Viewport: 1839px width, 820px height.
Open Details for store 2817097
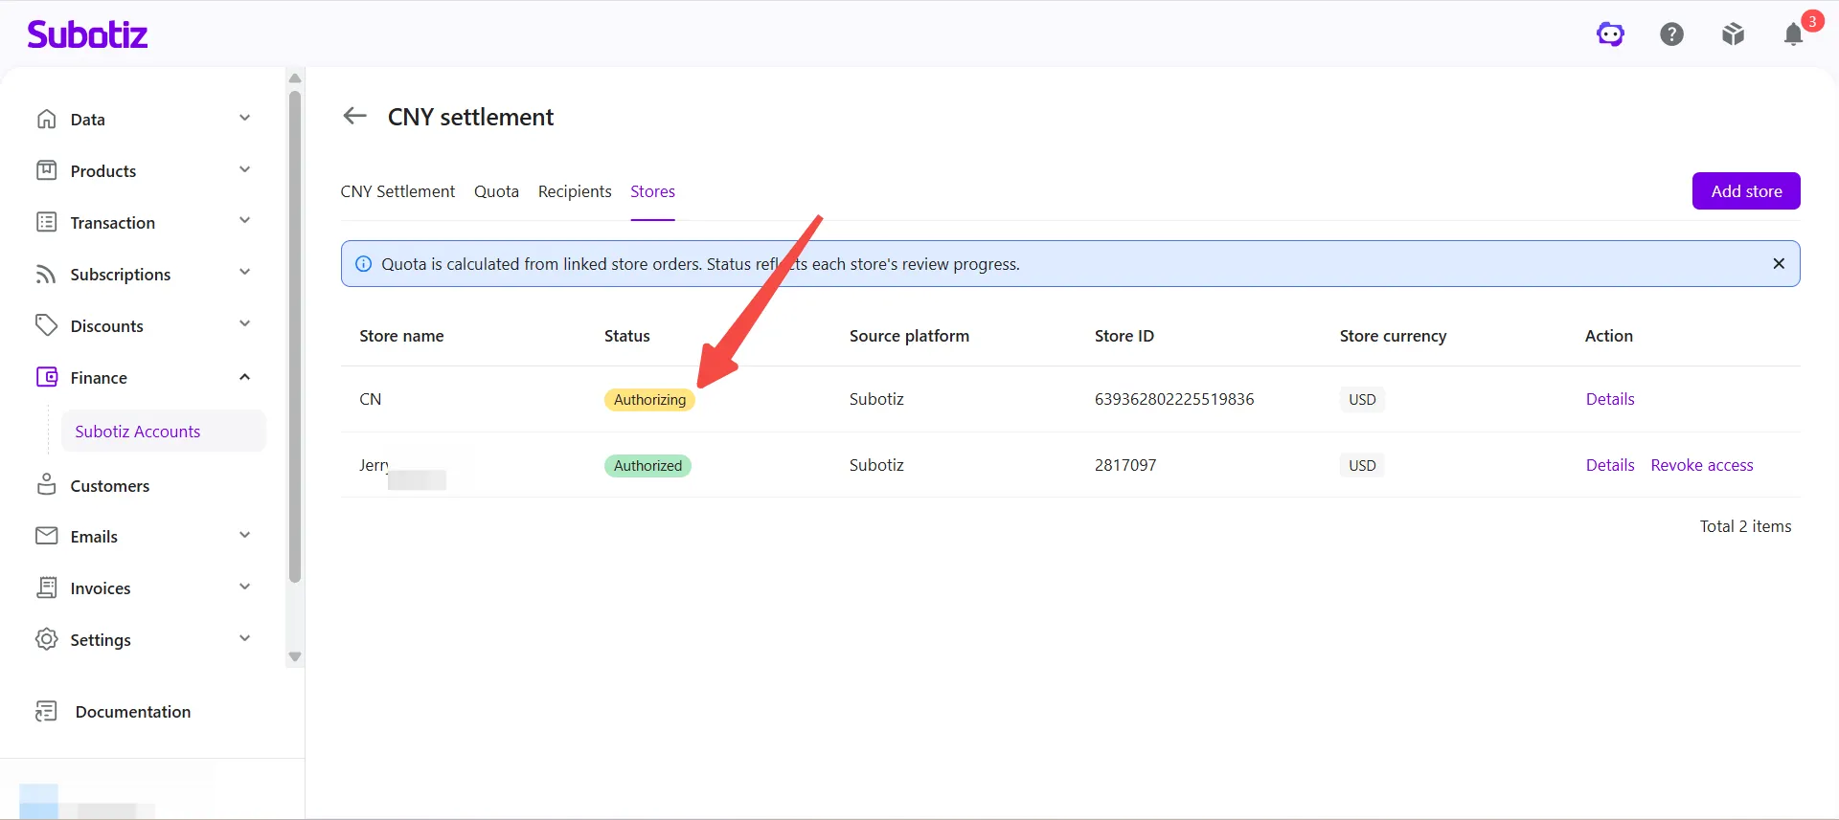point(1610,465)
